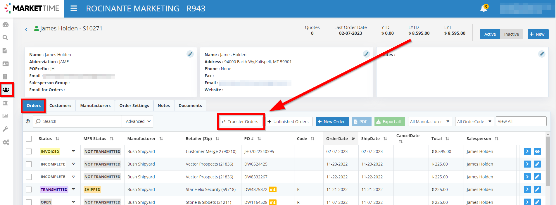Check the TRANSMITTED order row checkbox
The image size is (556, 205).
[x=29, y=190]
